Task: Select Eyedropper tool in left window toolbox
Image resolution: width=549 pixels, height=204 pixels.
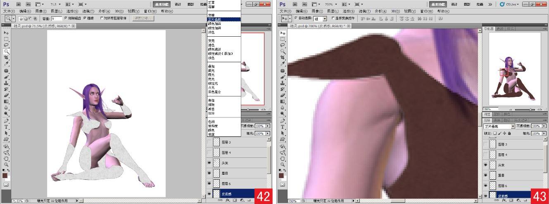Action: (x=6, y=64)
